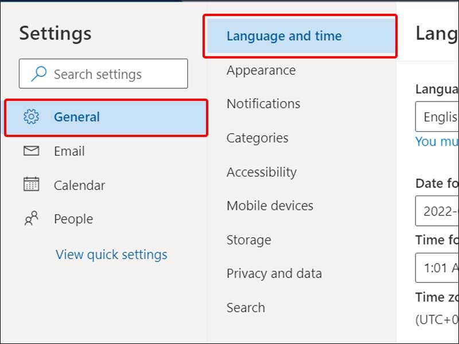Go to Notifications settings

(263, 104)
